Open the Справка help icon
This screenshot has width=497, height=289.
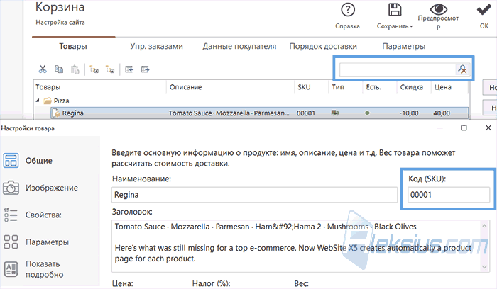(348, 10)
